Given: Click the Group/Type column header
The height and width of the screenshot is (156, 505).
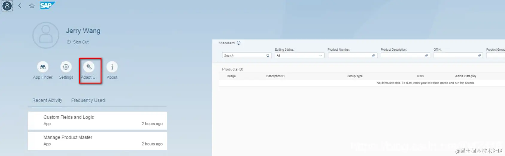Looking at the screenshot, I should (355, 76).
